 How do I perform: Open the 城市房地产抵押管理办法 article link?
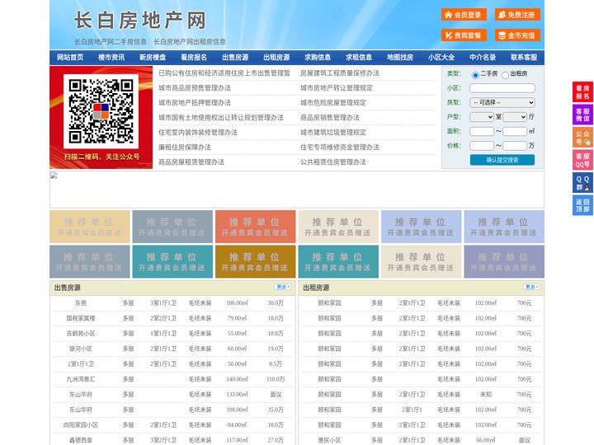[195, 103]
